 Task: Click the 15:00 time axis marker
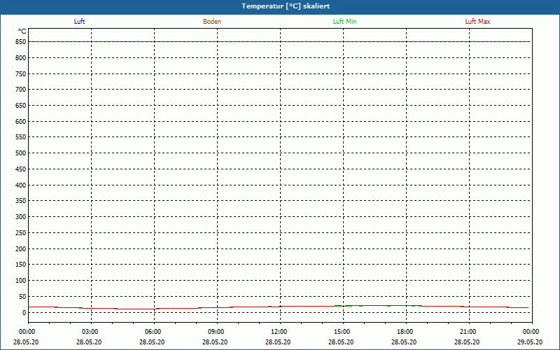[342, 332]
